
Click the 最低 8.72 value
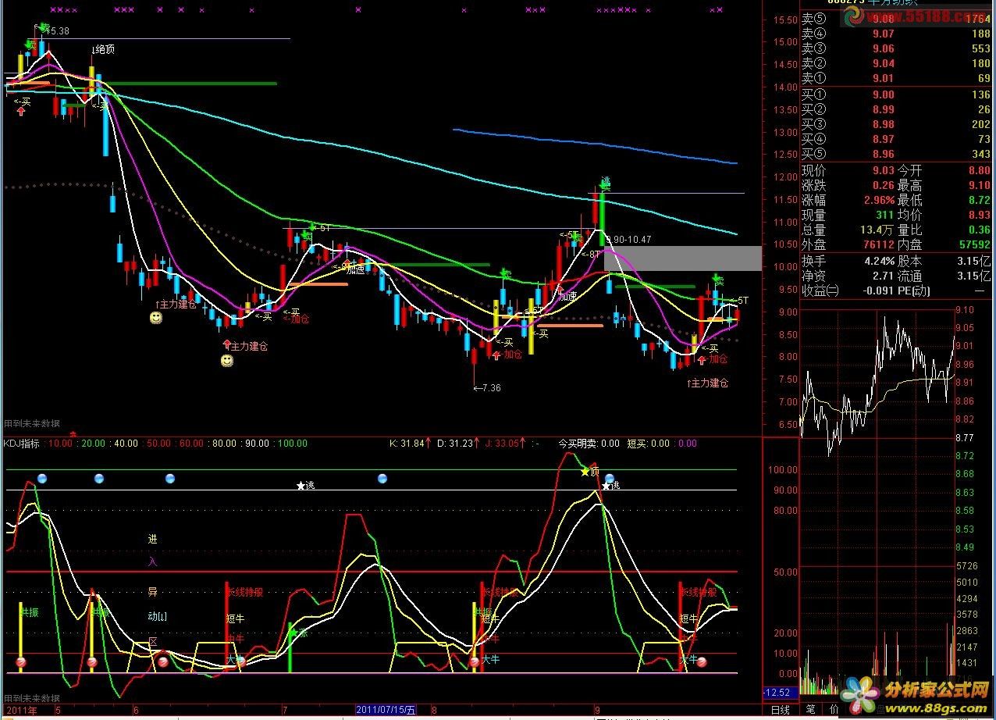pyautogui.click(x=979, y=200)
